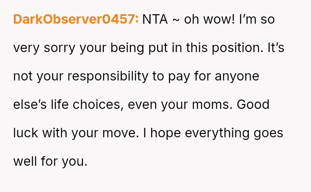This screenshot has height=192, width=311.
Task: Click the word "move" in the comment
Action: (x=118, y=133)
